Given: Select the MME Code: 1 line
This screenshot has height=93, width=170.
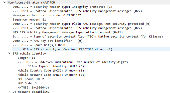Looking at the screenshot, I should coord(27,83).
